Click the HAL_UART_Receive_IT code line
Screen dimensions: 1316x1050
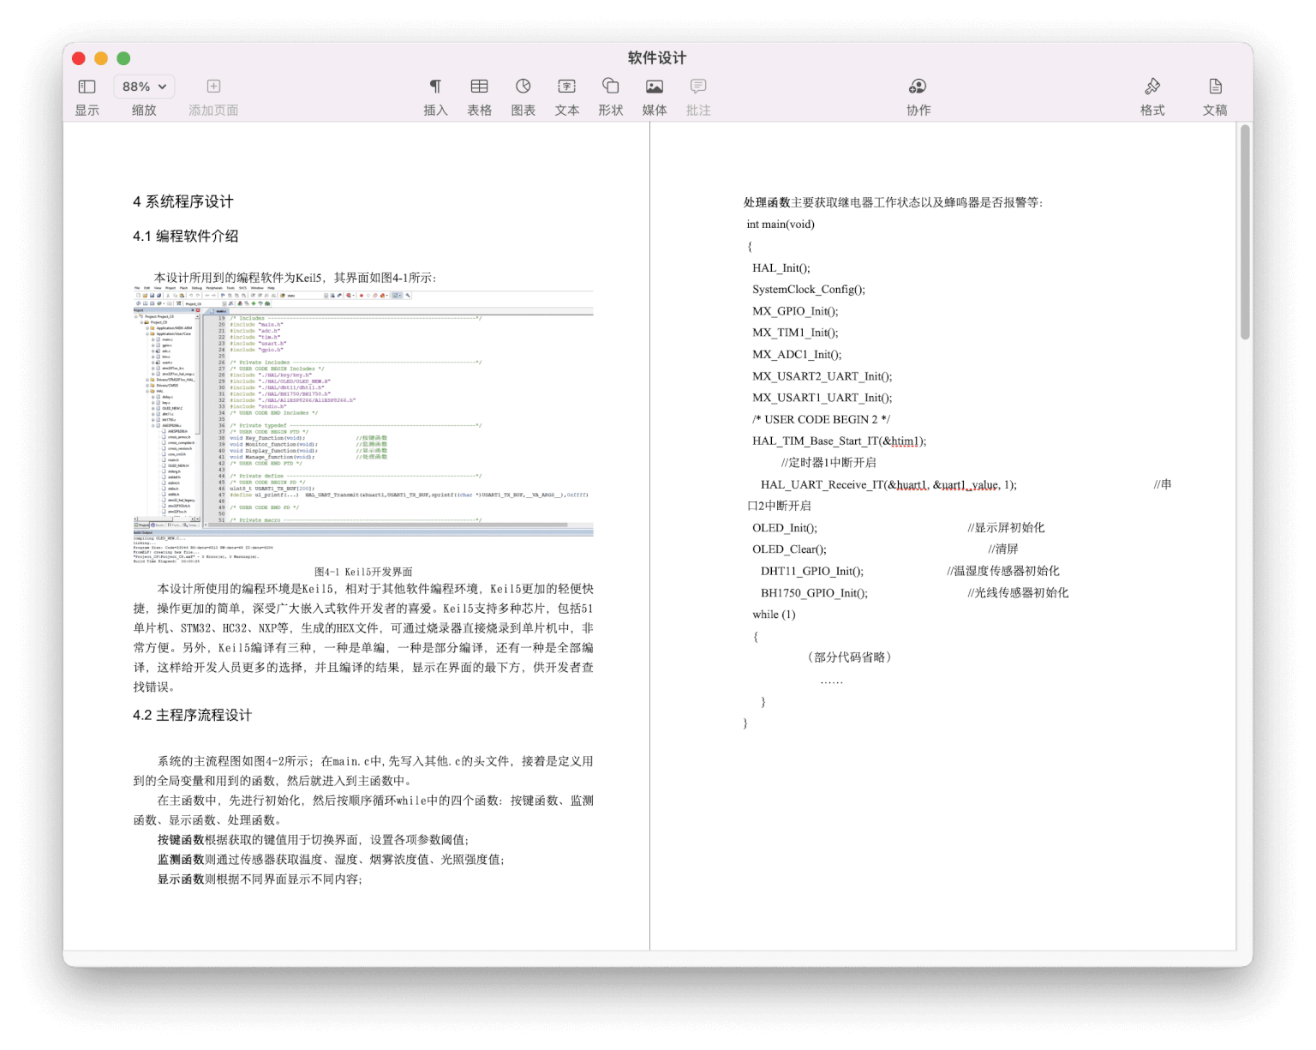(889, 485)
